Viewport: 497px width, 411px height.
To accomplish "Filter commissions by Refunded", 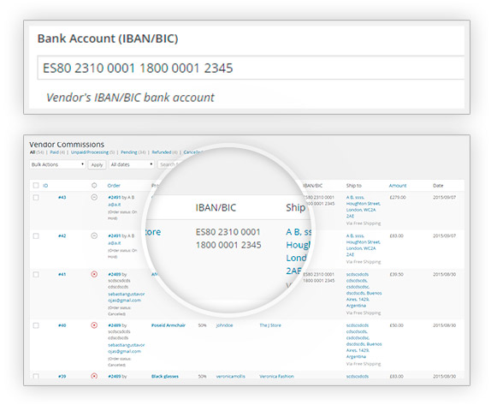I will click(162, 152).
